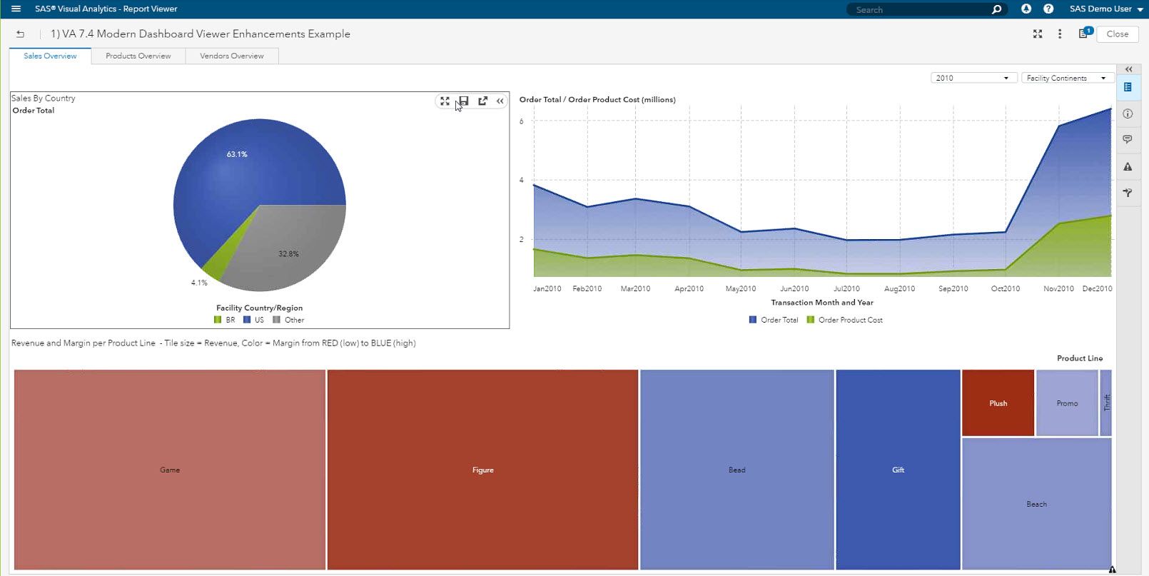Open the Information pane in the sidebar
Image resolution: width=1149 pixels, height=576 pixels.
(x=1128, y=113)
